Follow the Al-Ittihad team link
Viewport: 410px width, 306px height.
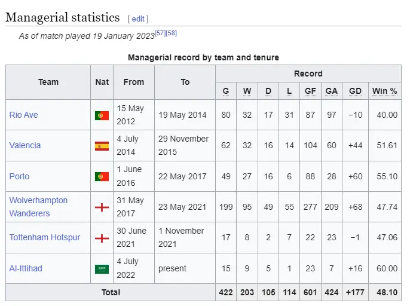pos(26,268)
